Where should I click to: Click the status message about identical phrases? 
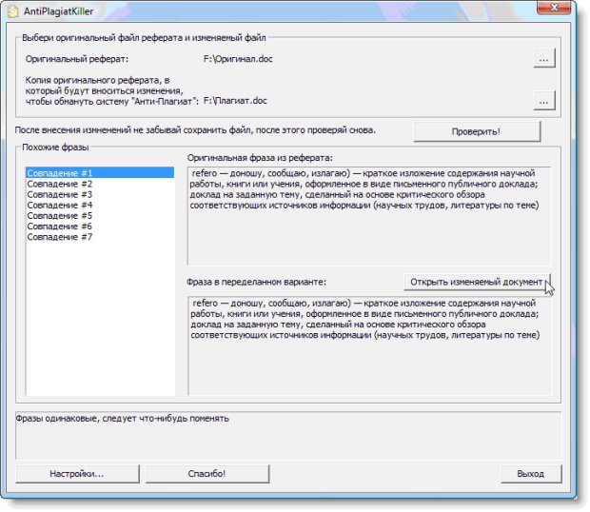click(123, 419)
